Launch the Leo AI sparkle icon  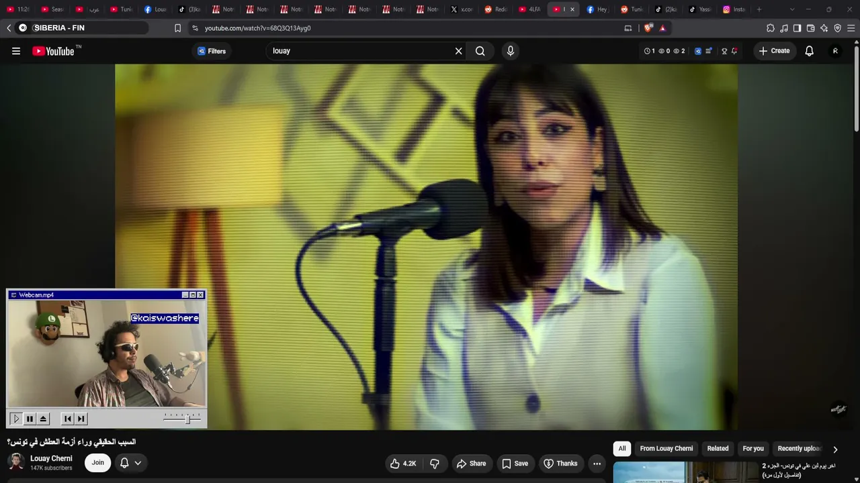[824, 28]
